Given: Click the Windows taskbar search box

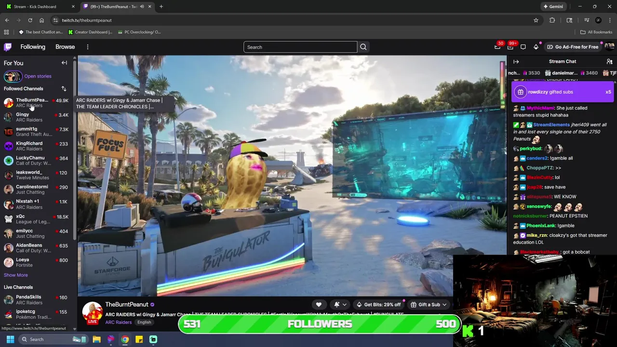Looking at the screenshot, I should point(53,339).
